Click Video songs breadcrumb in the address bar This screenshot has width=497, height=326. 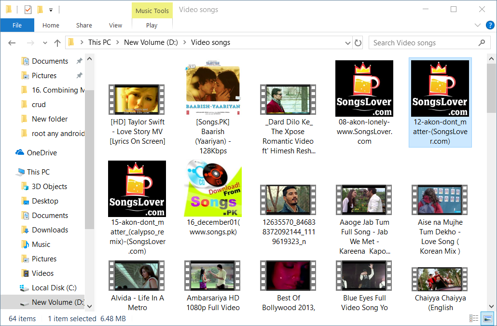coord(210,42)
